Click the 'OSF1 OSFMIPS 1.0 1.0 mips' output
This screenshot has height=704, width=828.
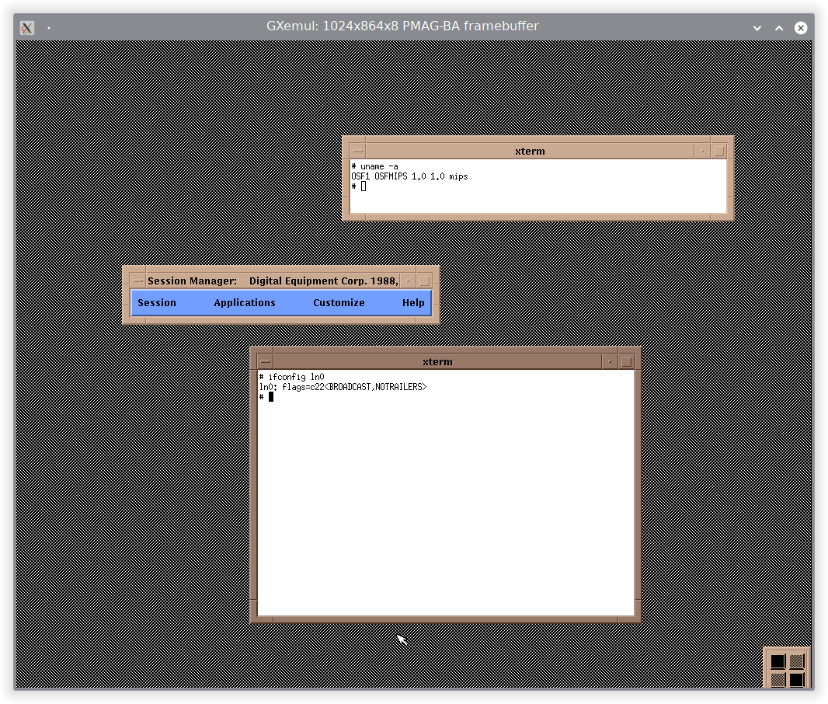(x=410, y=176)
